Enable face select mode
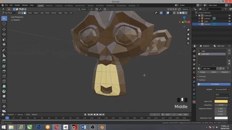The height and width of the screenshot is (130, 232). tap(25, 13)
